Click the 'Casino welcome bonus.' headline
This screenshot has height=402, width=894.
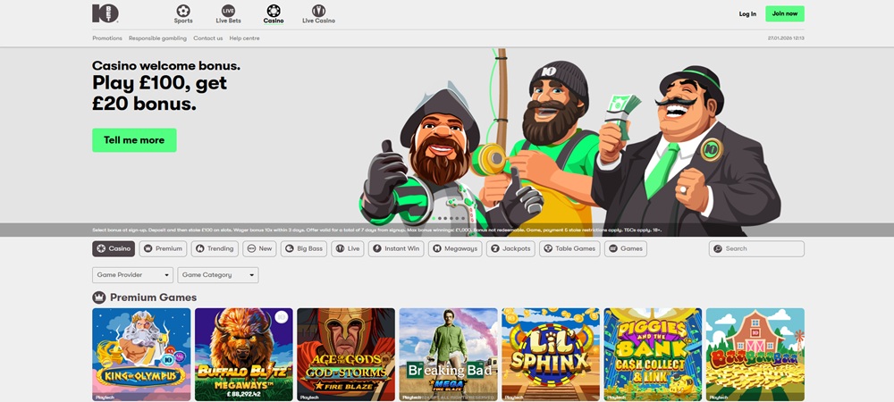coord(166,65)
